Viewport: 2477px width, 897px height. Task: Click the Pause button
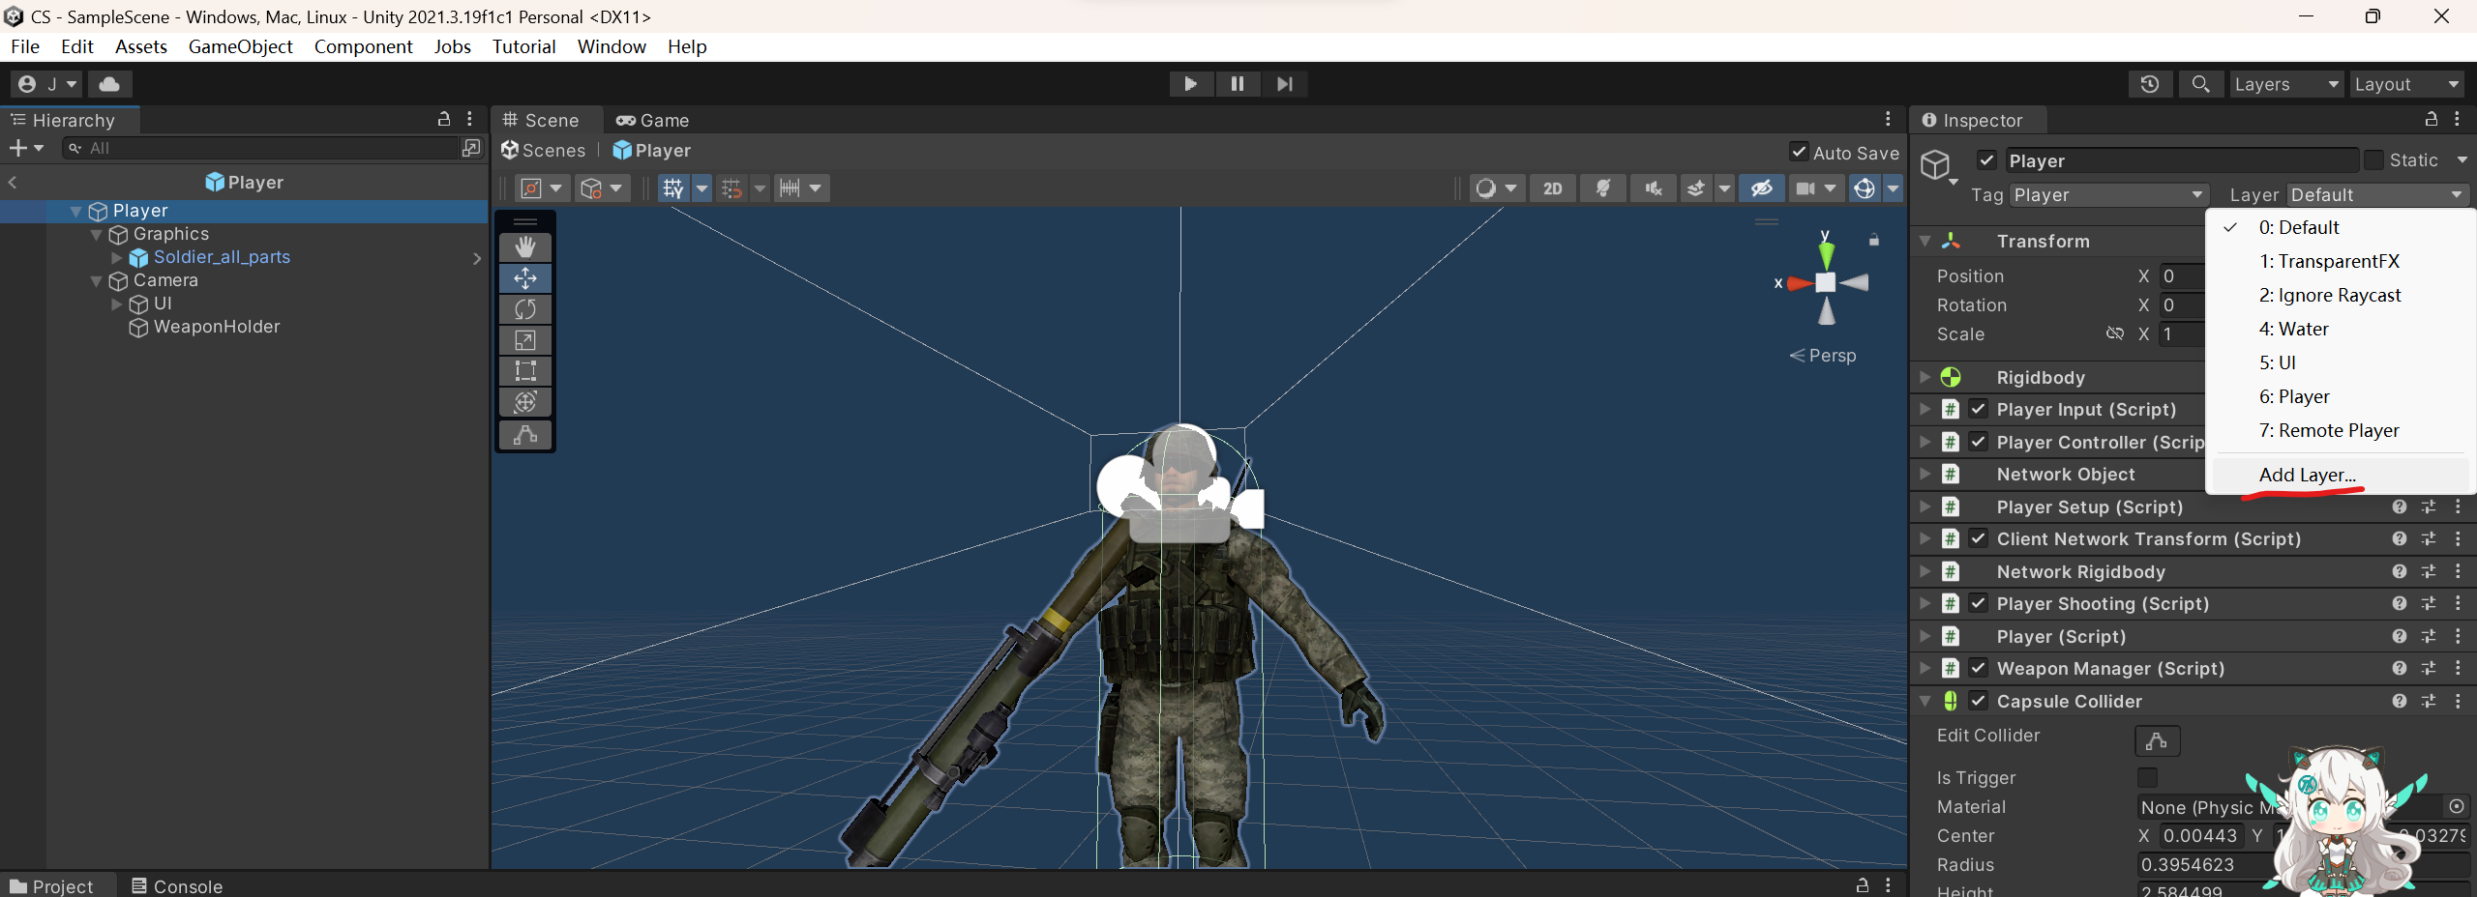(x=1238, y=84)
